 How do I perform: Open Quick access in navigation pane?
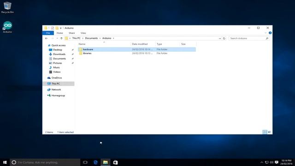pyautogui.click(x=59, y=45)
